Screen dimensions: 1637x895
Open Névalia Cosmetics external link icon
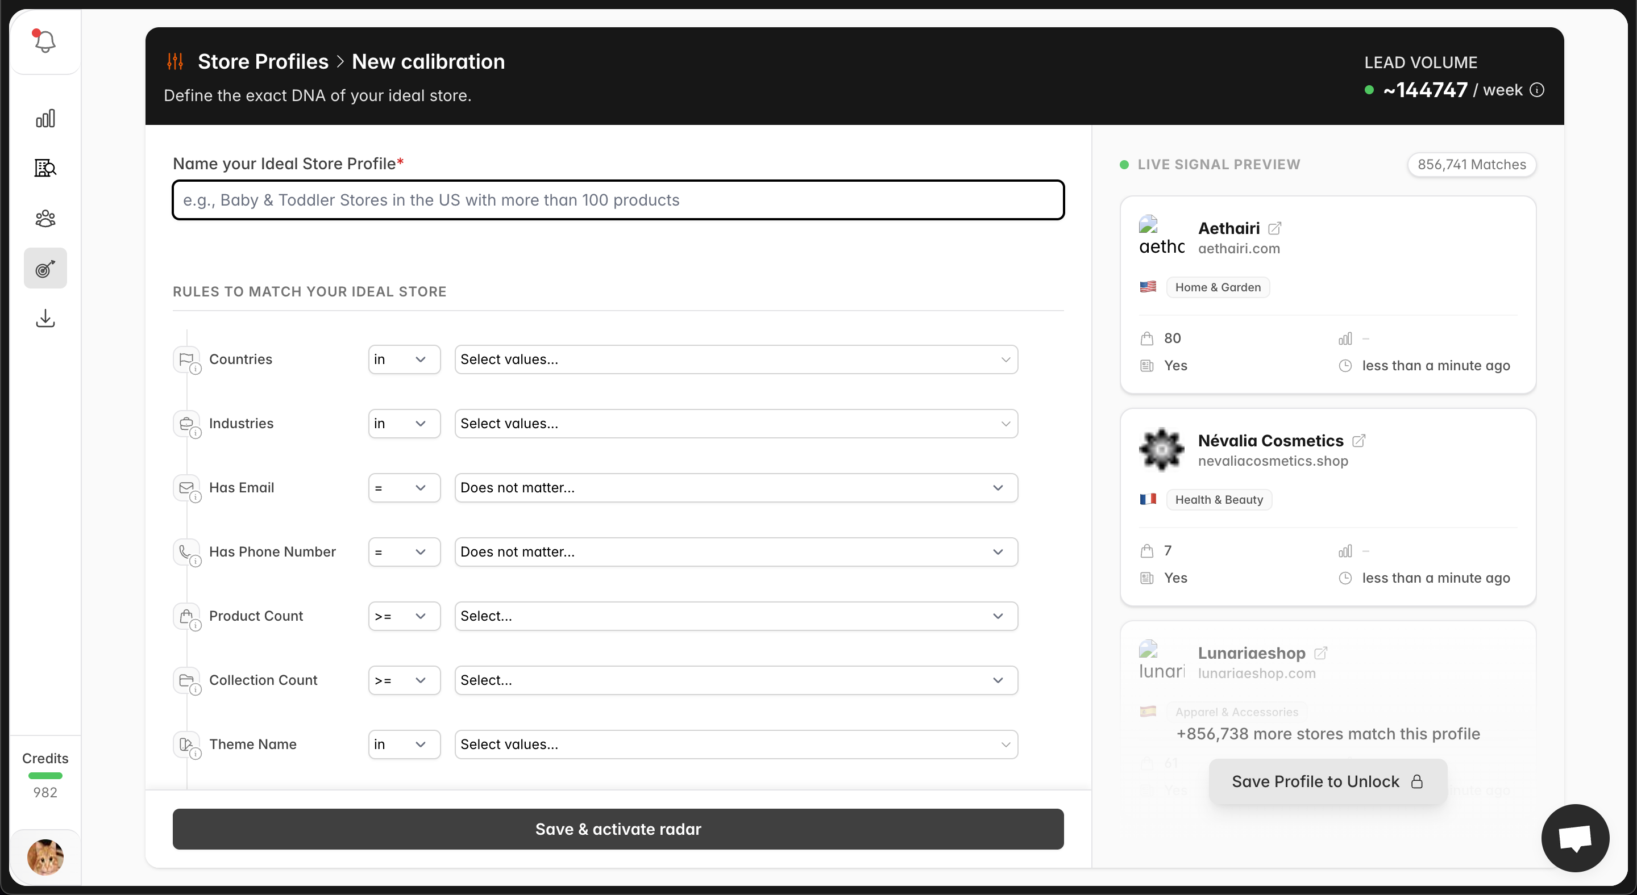click(x=1358, y=441)
